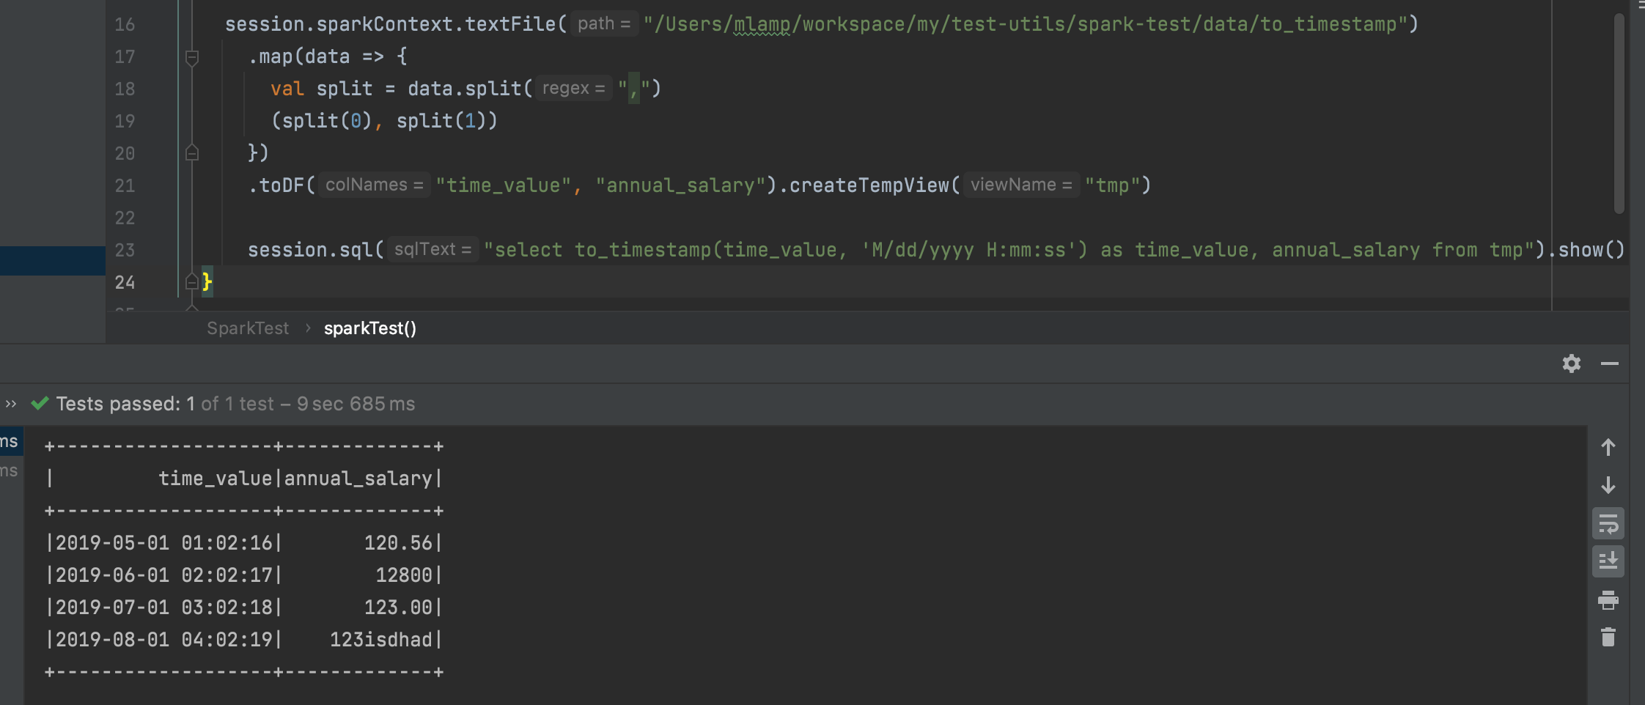The image size is (1645, 705).
Task: Jump up the stack trace with the up arrow
Action: point(1608,447)
